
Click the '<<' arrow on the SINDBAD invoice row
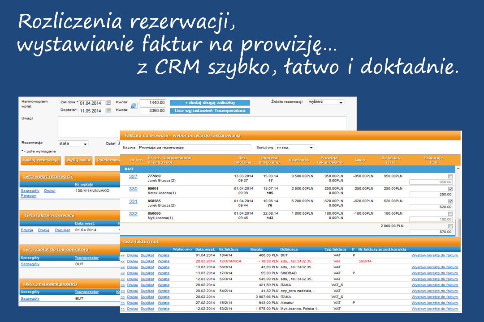click(122, 273)
